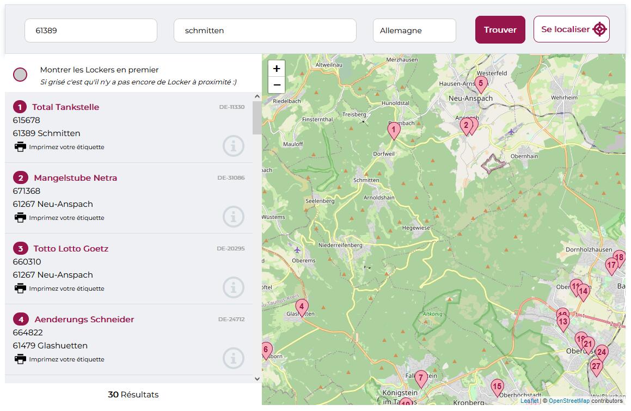Click the results list scroll down arrow
631x411 pixels.
coord(257,379)
